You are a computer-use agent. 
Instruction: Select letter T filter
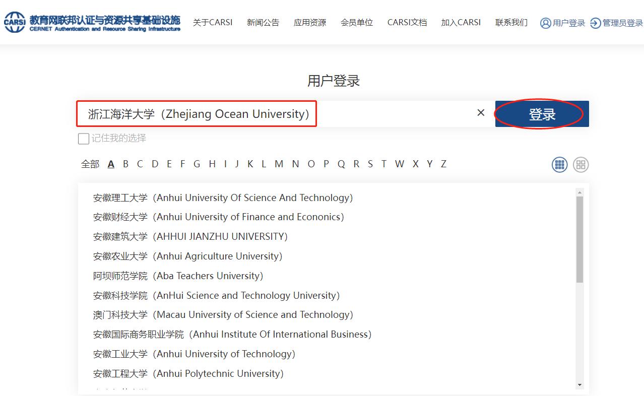click(x=383, y=164)
